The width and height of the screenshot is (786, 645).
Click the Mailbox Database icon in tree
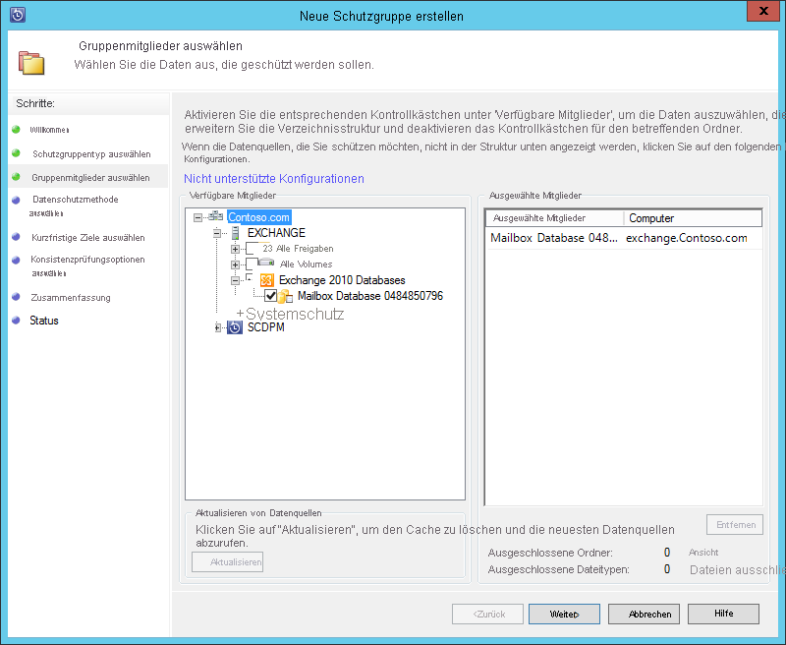pyautogui.click(x=286, y=296)
